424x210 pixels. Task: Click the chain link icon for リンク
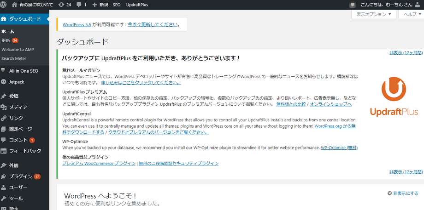(3, 118)
